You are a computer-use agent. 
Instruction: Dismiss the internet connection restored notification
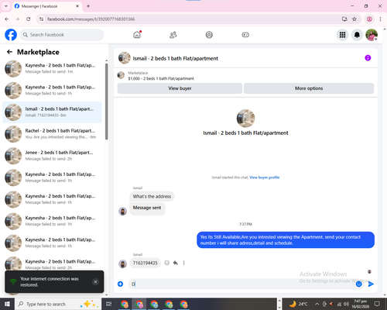pos(95,282)
